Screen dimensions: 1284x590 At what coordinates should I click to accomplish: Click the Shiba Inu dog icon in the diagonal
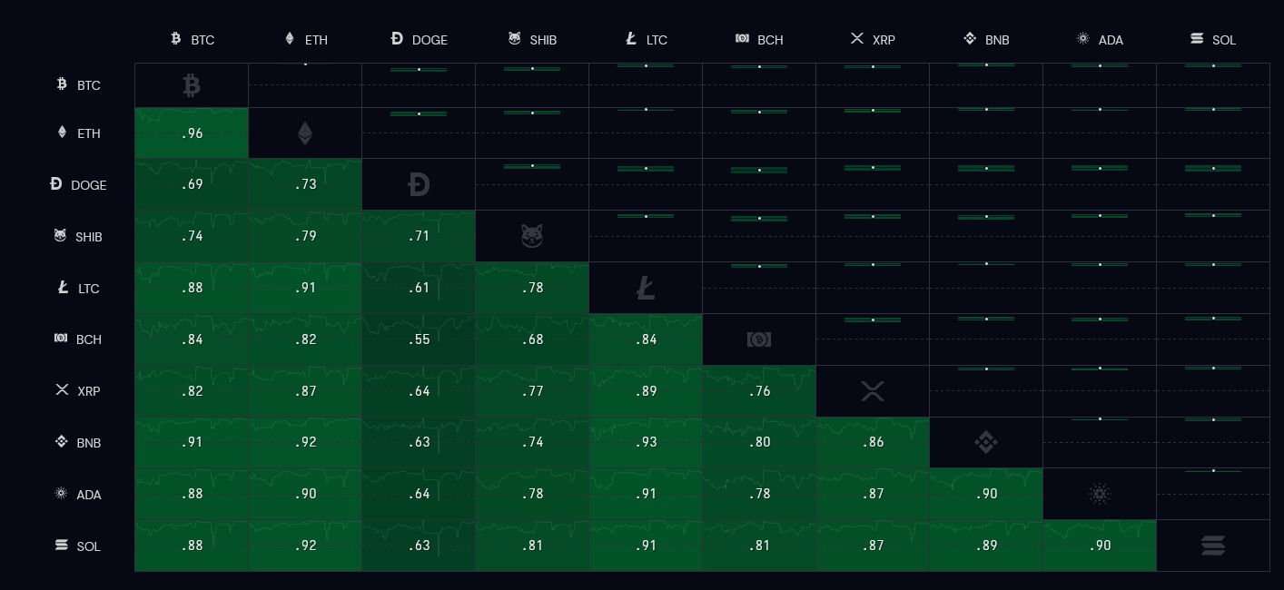pyautogui.click(x=532, y=236)
